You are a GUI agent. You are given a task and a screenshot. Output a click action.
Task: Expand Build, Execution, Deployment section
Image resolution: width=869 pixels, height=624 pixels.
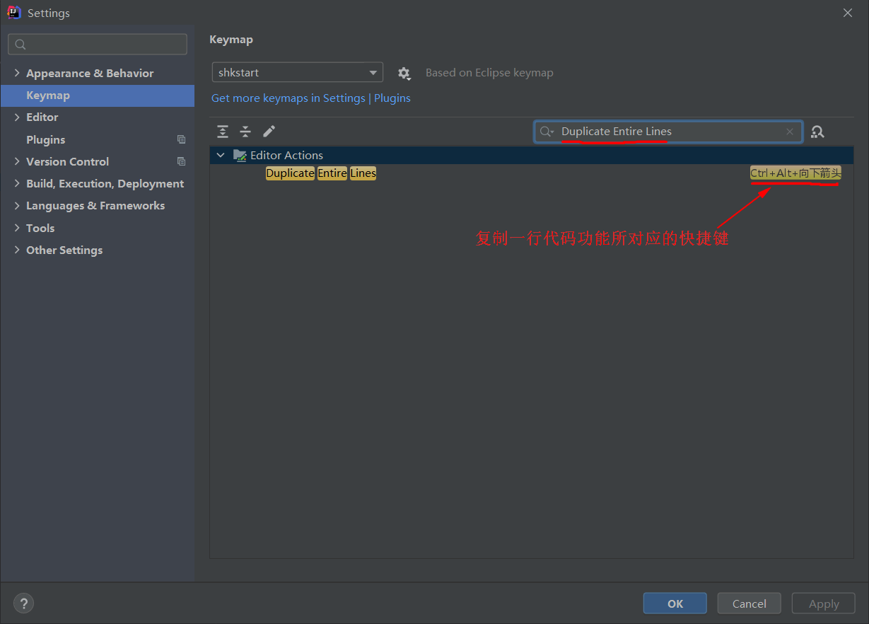pyautogui.click(x=17, y=183)
